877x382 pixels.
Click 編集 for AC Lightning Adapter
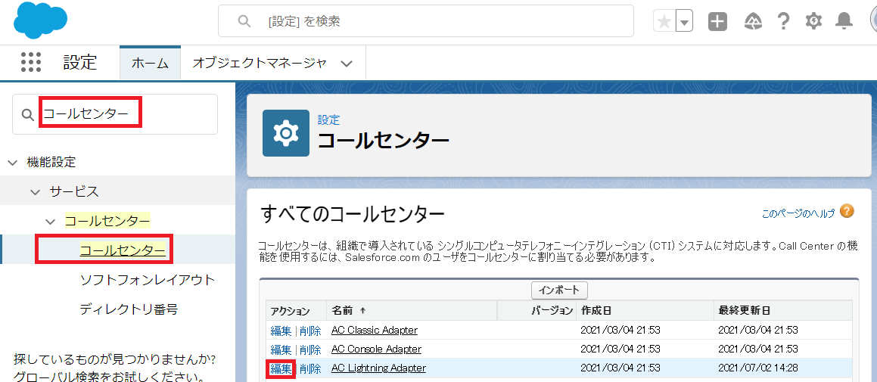coord(281,368)
